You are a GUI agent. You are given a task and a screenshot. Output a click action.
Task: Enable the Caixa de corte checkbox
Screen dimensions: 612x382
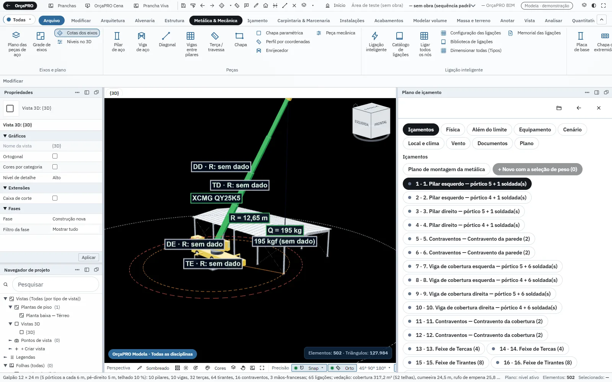(55, 198)
